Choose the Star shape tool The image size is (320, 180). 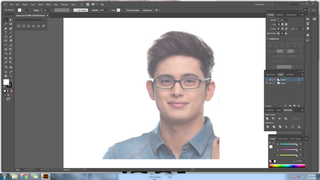39,26
